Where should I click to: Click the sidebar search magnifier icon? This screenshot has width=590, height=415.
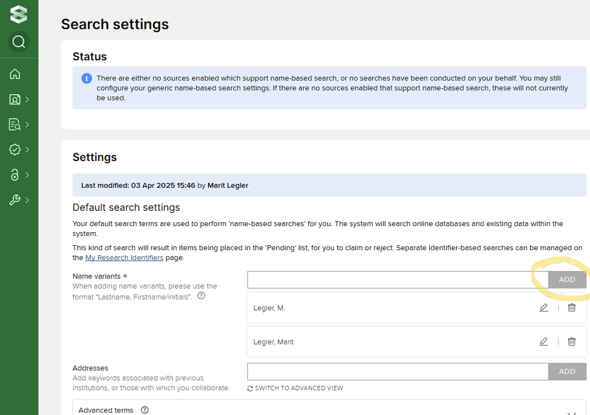pos(18,42)
